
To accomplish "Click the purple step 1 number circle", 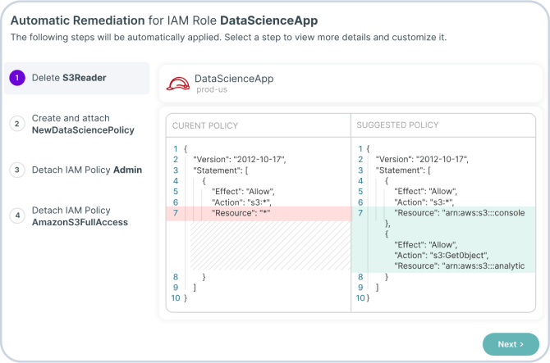I will pos(17,78).
